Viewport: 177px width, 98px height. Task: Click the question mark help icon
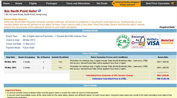(172, 3)
